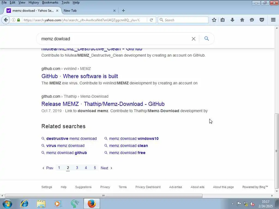Go to the Next results page
Screen dimensions: 279x209
click(x=107, y=168)
